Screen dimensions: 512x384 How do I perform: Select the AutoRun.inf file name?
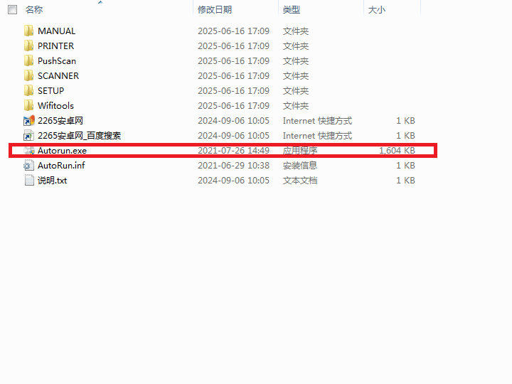pos(61,166)
